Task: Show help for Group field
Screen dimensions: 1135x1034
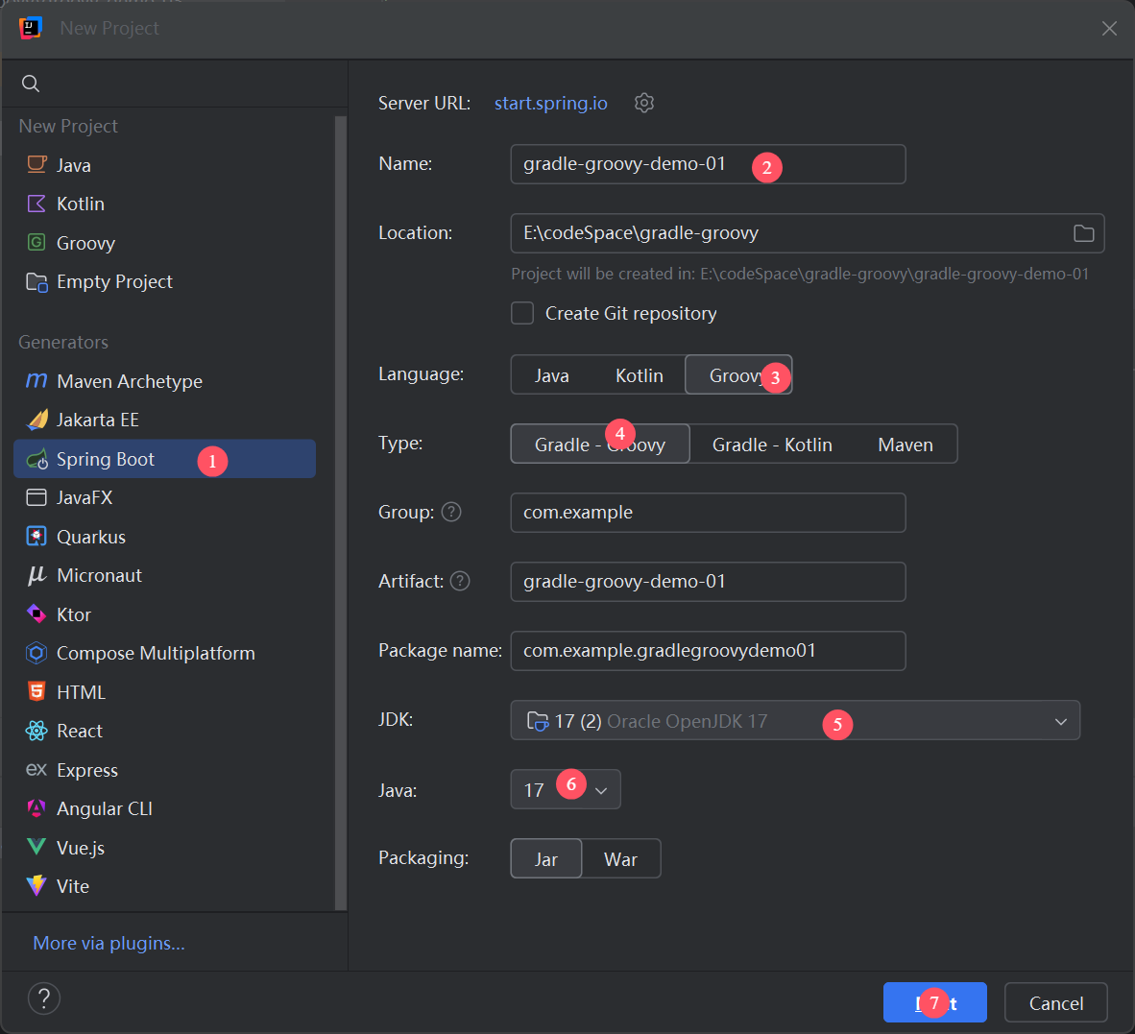Action: 451,513
